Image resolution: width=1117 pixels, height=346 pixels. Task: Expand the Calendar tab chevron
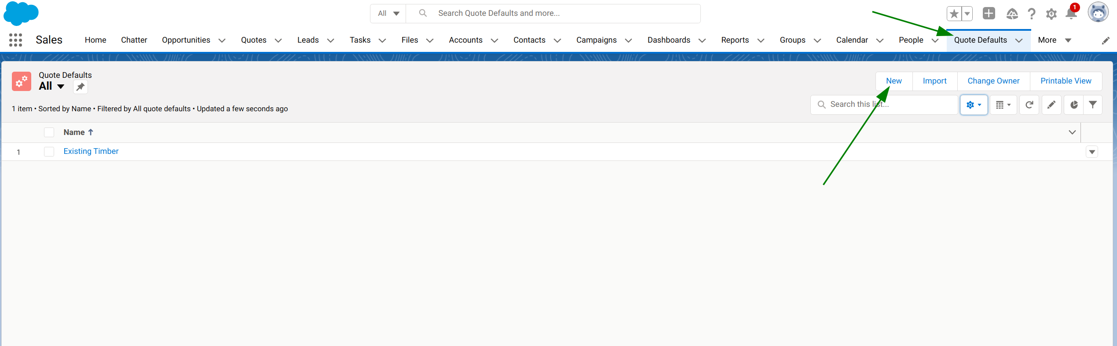click(880, 40)
